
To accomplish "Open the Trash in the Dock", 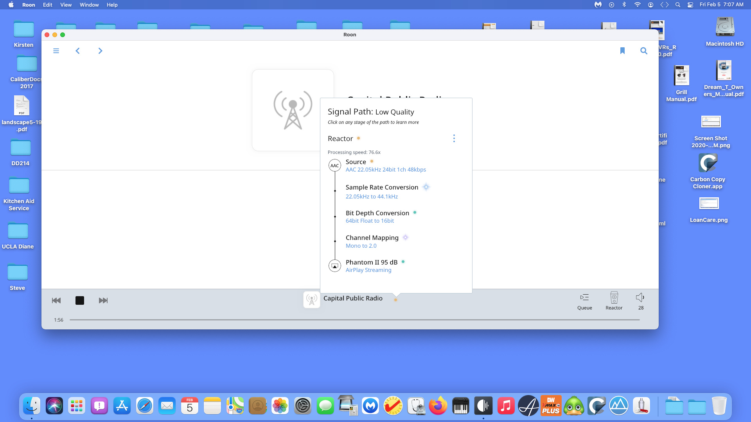I will tap(719, 406).
